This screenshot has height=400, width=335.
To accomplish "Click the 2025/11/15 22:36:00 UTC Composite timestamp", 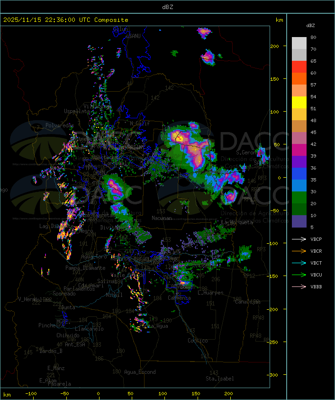I will click(66, 20).
